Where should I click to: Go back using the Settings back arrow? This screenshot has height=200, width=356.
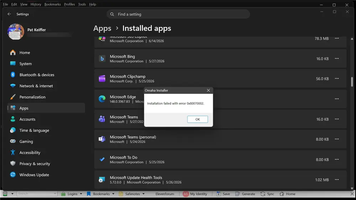tap(9, 14)
